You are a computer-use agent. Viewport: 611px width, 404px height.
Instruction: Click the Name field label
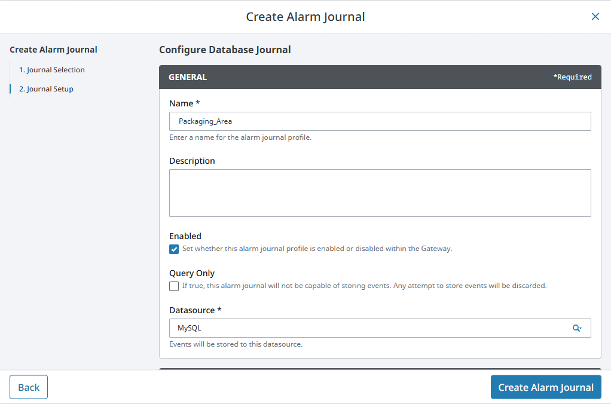pyautogui.click(x=184, y=103)
